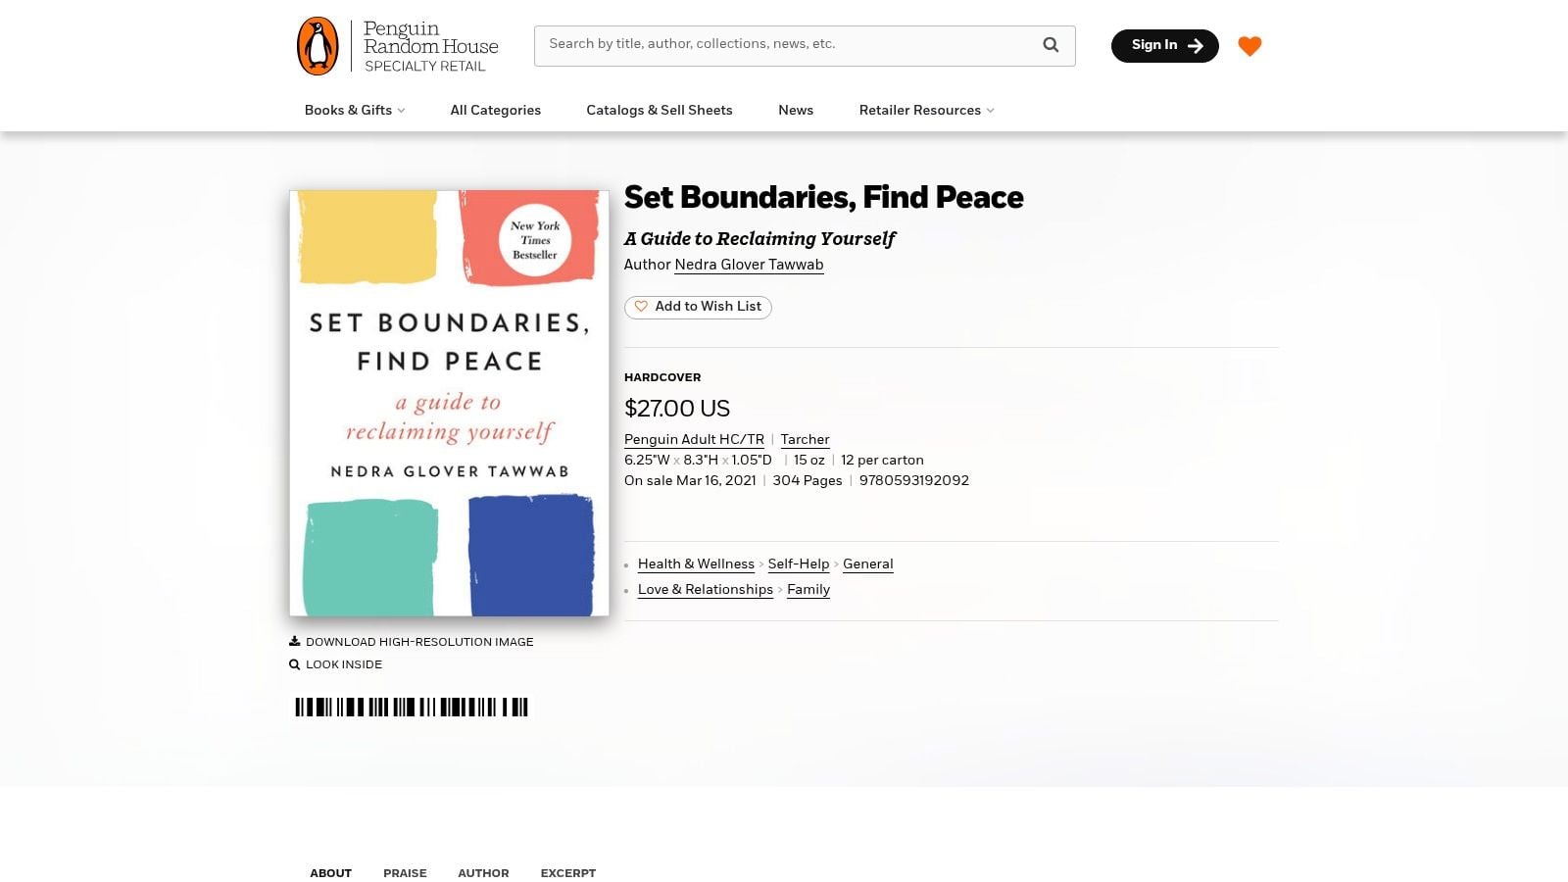Click the HARDCOVER format label
The height and width of the screenshot is (882, 1568).
coord(662,377)
